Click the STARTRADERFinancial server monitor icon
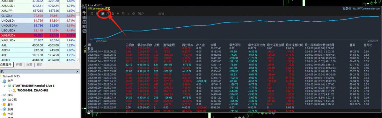Viewport: 382px width, 118px height. (x=9, y=86)
